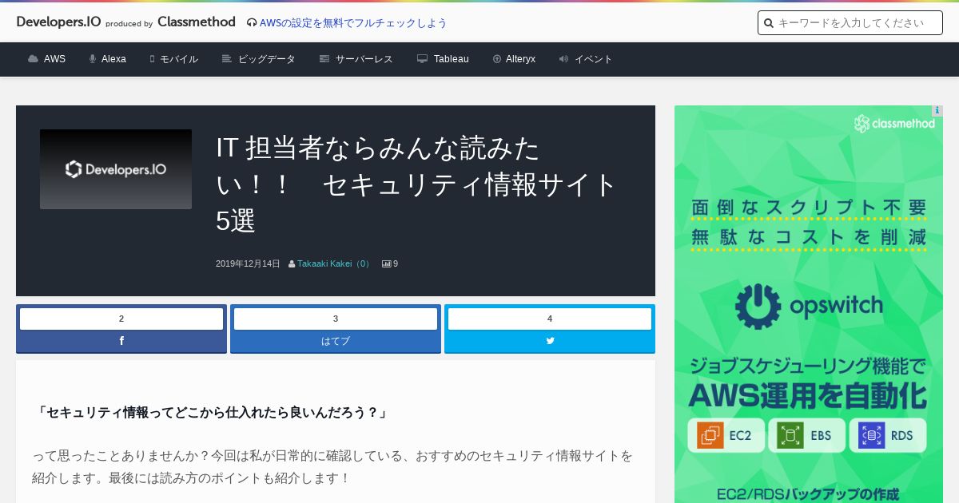Click the Twitter share count 4
Viewport: 959px width, 503px height.
coord(550,319)
